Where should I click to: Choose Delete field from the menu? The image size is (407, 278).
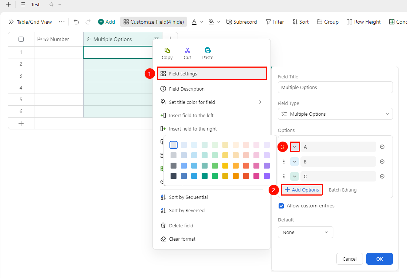click(212, 226)
